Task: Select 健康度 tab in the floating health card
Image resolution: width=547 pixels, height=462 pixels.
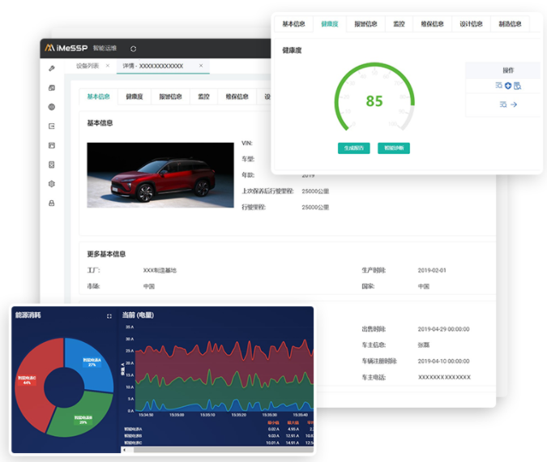Action: [330, 24]
